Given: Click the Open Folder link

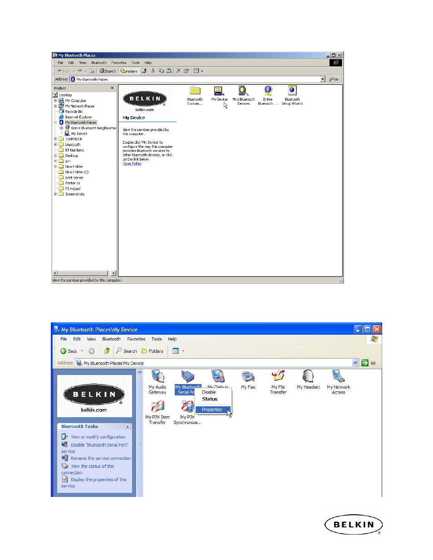Looking at the screenshot, I should (132, 164).
